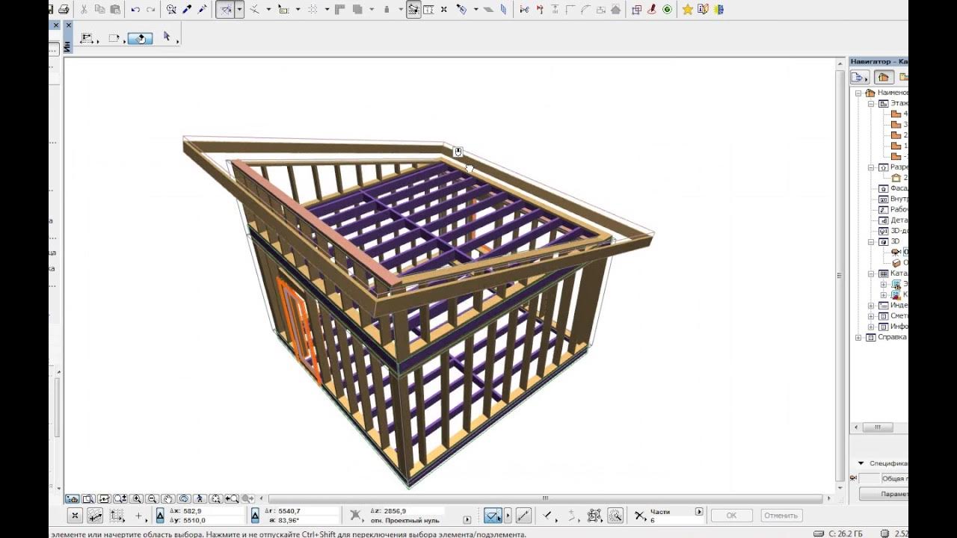Click the zoom in magnifier icon
This screenshot has width=957, height=538.
[137, 498]
